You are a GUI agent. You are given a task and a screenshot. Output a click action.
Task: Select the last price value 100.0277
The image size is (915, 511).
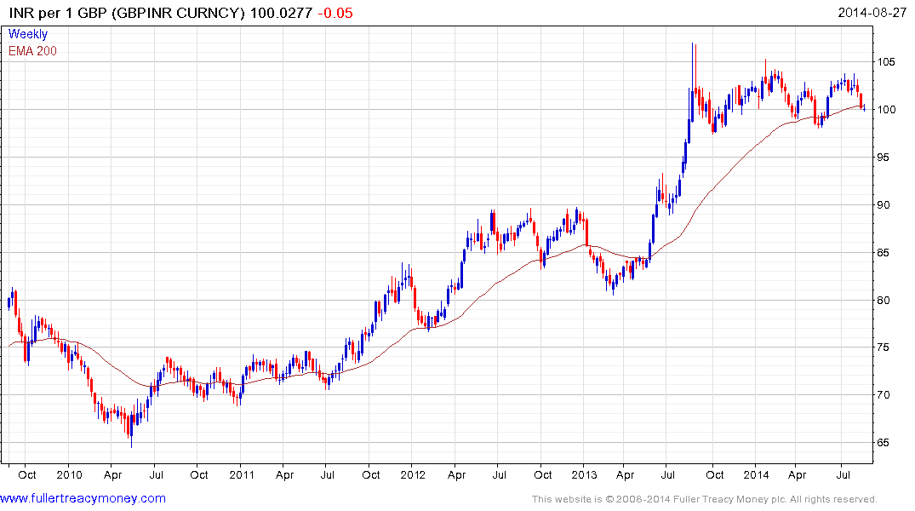[x=281, y=13]
